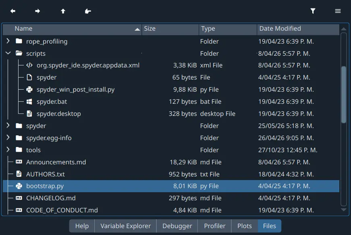Collapse the scripts folder
The width and height of the screenshot is (351, 235).
8,53
